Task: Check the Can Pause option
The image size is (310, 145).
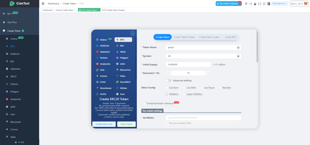Action: tap(202, 88)
